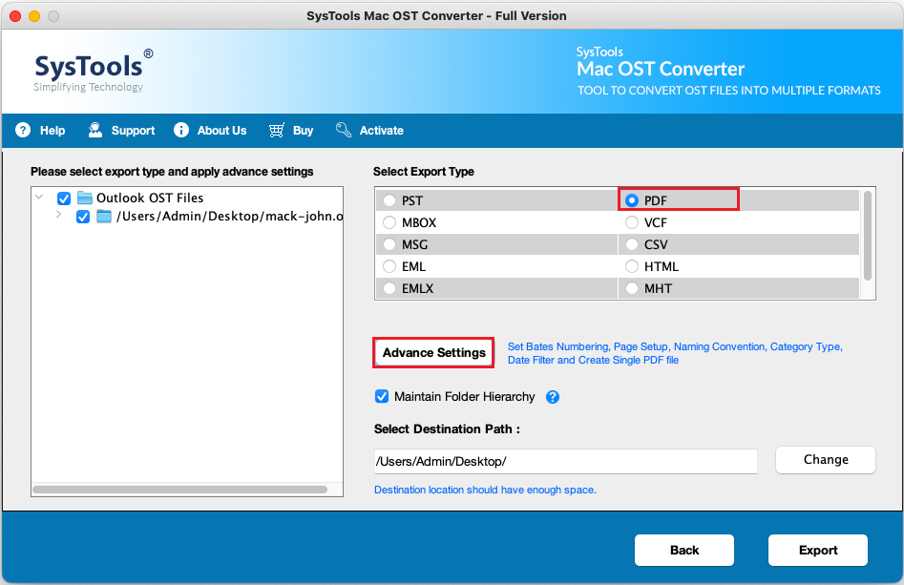Open the Help menu item

[40, 130]
